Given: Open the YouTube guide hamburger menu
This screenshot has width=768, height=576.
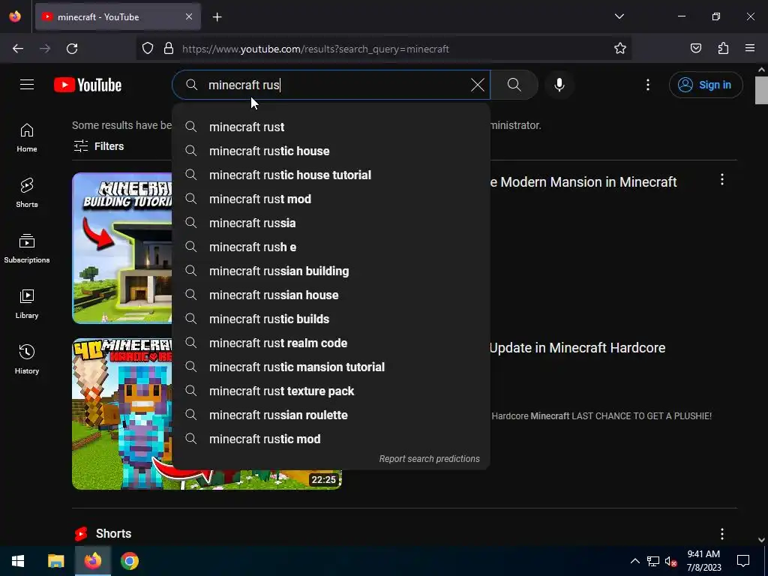Looking at the screenshot, I should click(27, 85).
